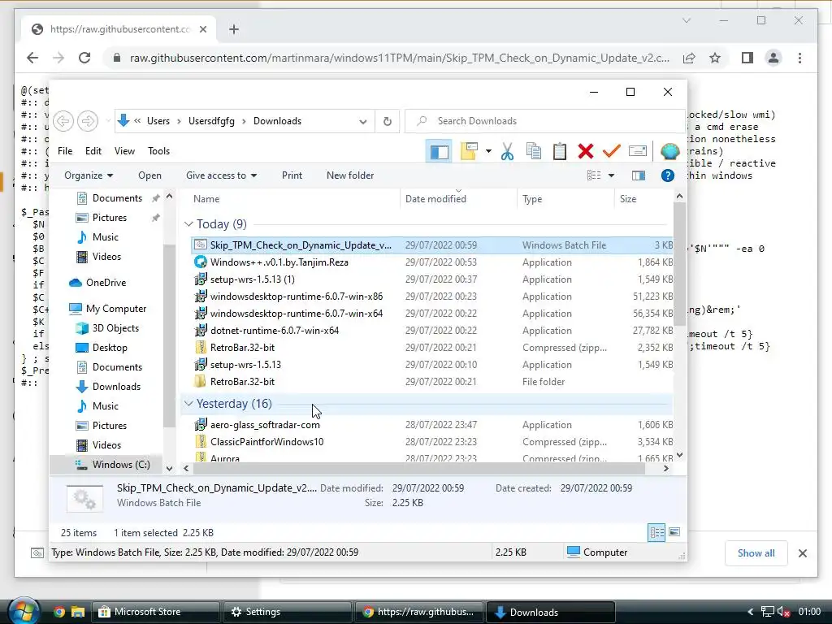The width and height of the screenshot is (832, 624).
Task: Click the file list vertical scrollbar thumb
Action: click(679, 264)
